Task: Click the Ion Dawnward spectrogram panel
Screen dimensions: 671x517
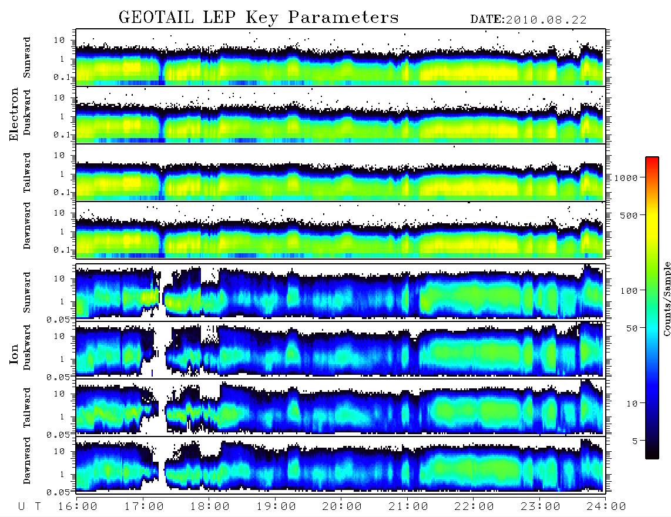Action: pos(341,465)
